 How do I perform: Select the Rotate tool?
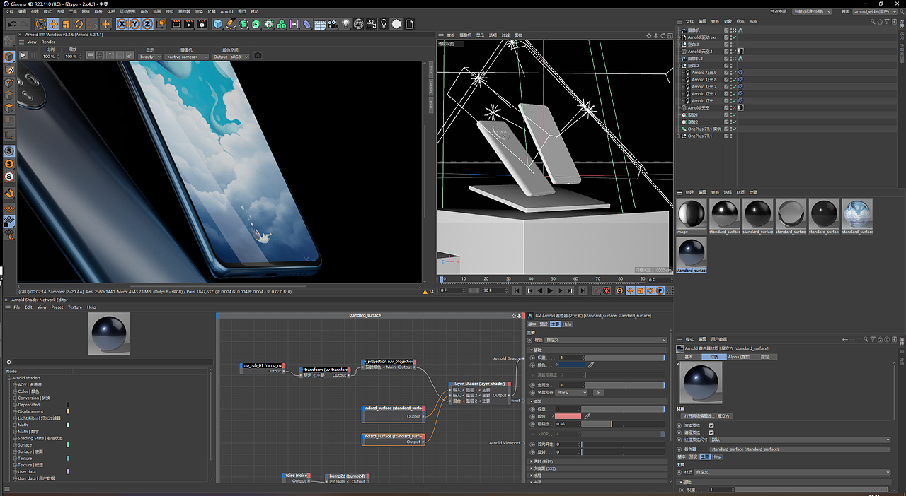79,24
